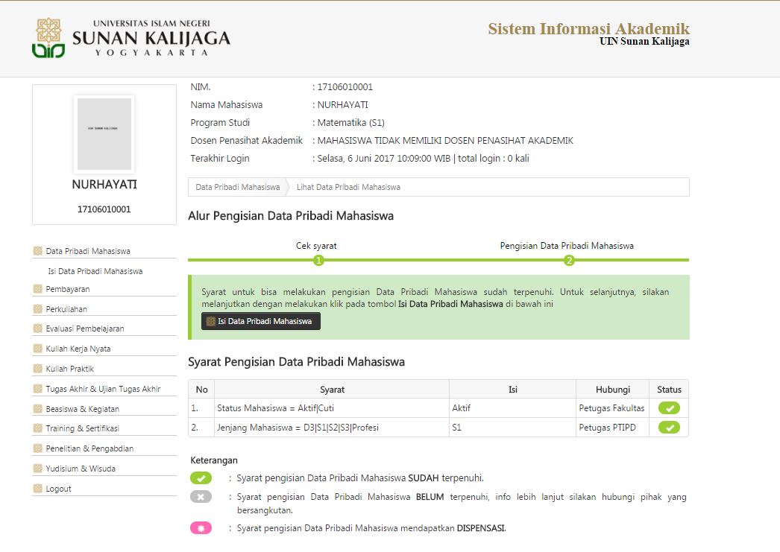Click green check status for Status Mahasiswa row

(x=669, y=408)
